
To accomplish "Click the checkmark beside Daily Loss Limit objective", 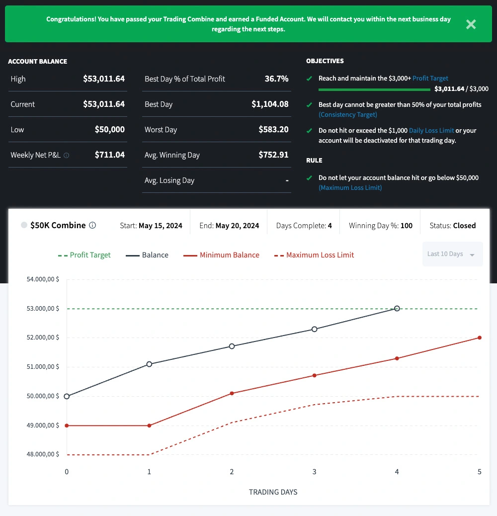I will 310,131.
